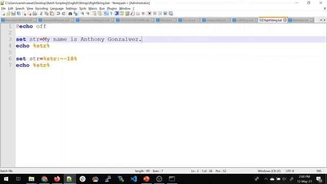Open Visual Studio Code from the taskbar

click(134, 179)
